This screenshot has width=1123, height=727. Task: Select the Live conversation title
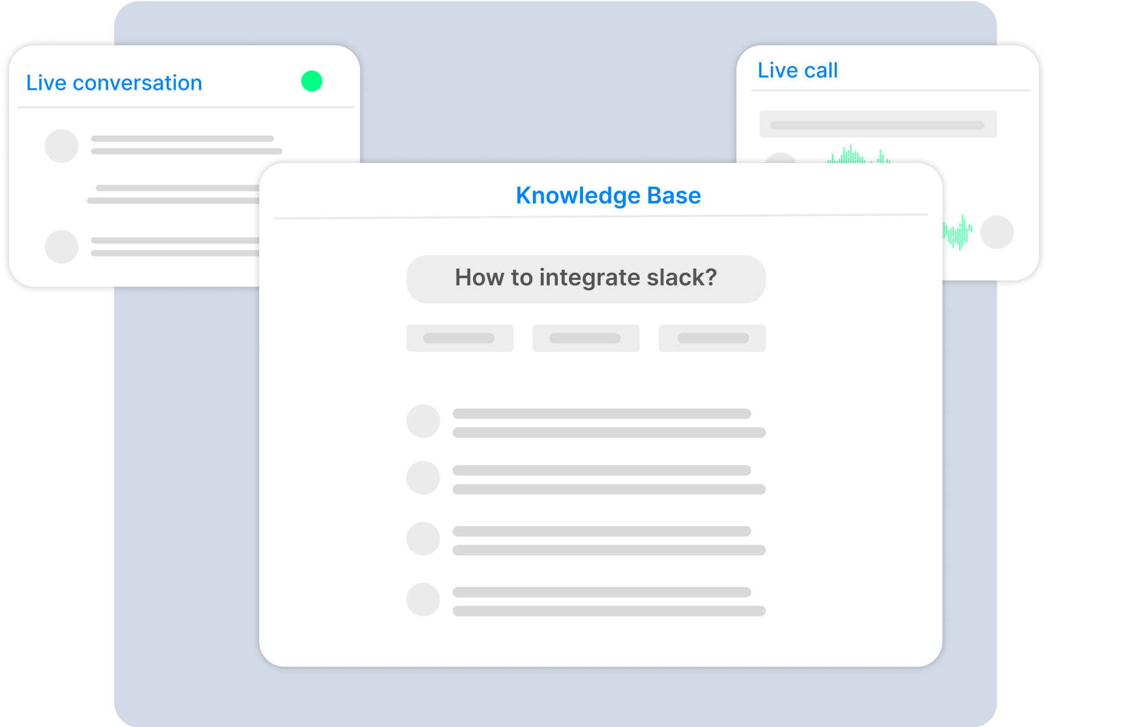coord(114,83)
